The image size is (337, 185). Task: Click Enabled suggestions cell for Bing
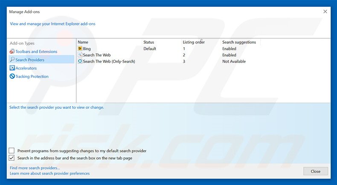tap(230, 48)
